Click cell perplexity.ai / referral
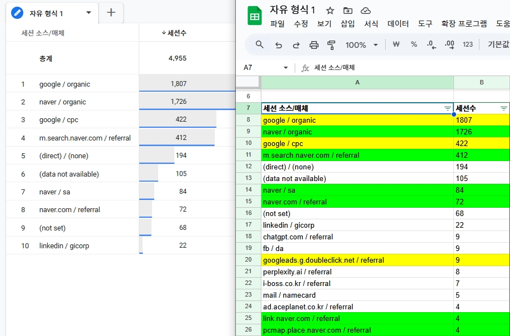The width and height of the screenshot is (510, 336). [357, 272]
